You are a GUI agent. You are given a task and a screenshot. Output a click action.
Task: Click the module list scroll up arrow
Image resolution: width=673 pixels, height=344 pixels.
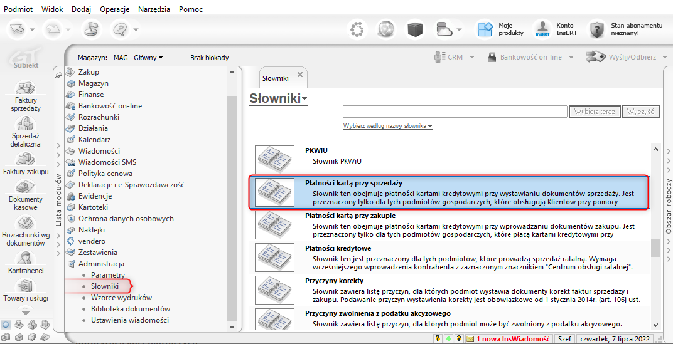click(232, 72)
